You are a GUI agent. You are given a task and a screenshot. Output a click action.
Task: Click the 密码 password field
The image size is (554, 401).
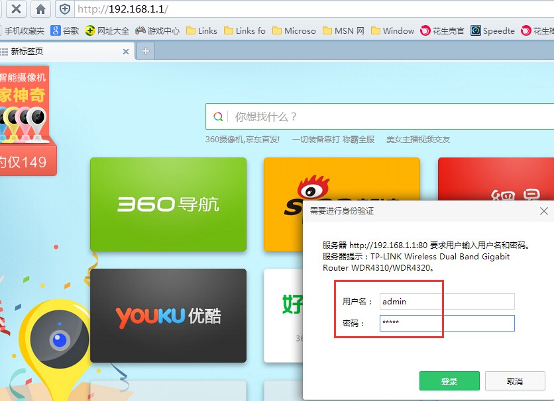click(447, 323)
